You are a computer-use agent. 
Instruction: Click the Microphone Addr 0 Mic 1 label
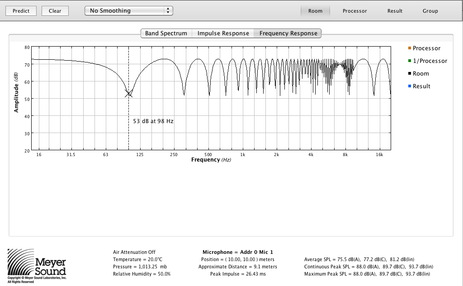[x=237, y=252]
